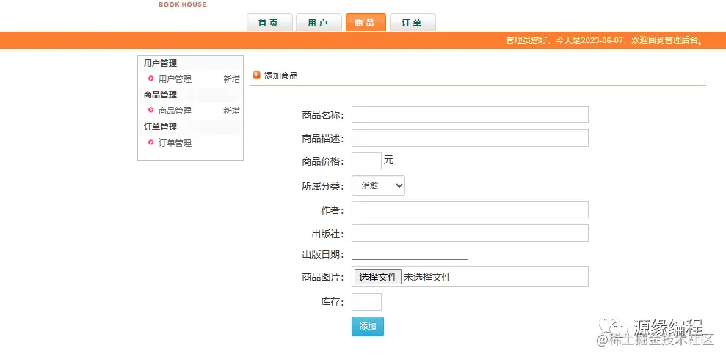The width and height of the screenshot is (726, 359).
Task: Go to the 订单 tab
Action: coord(413,22)
